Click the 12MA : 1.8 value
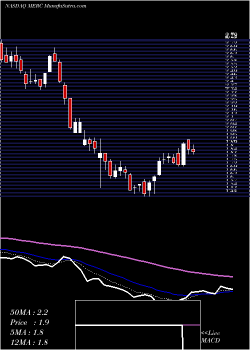The height and width of the screenshot is (350, 250). click(29, 342)
